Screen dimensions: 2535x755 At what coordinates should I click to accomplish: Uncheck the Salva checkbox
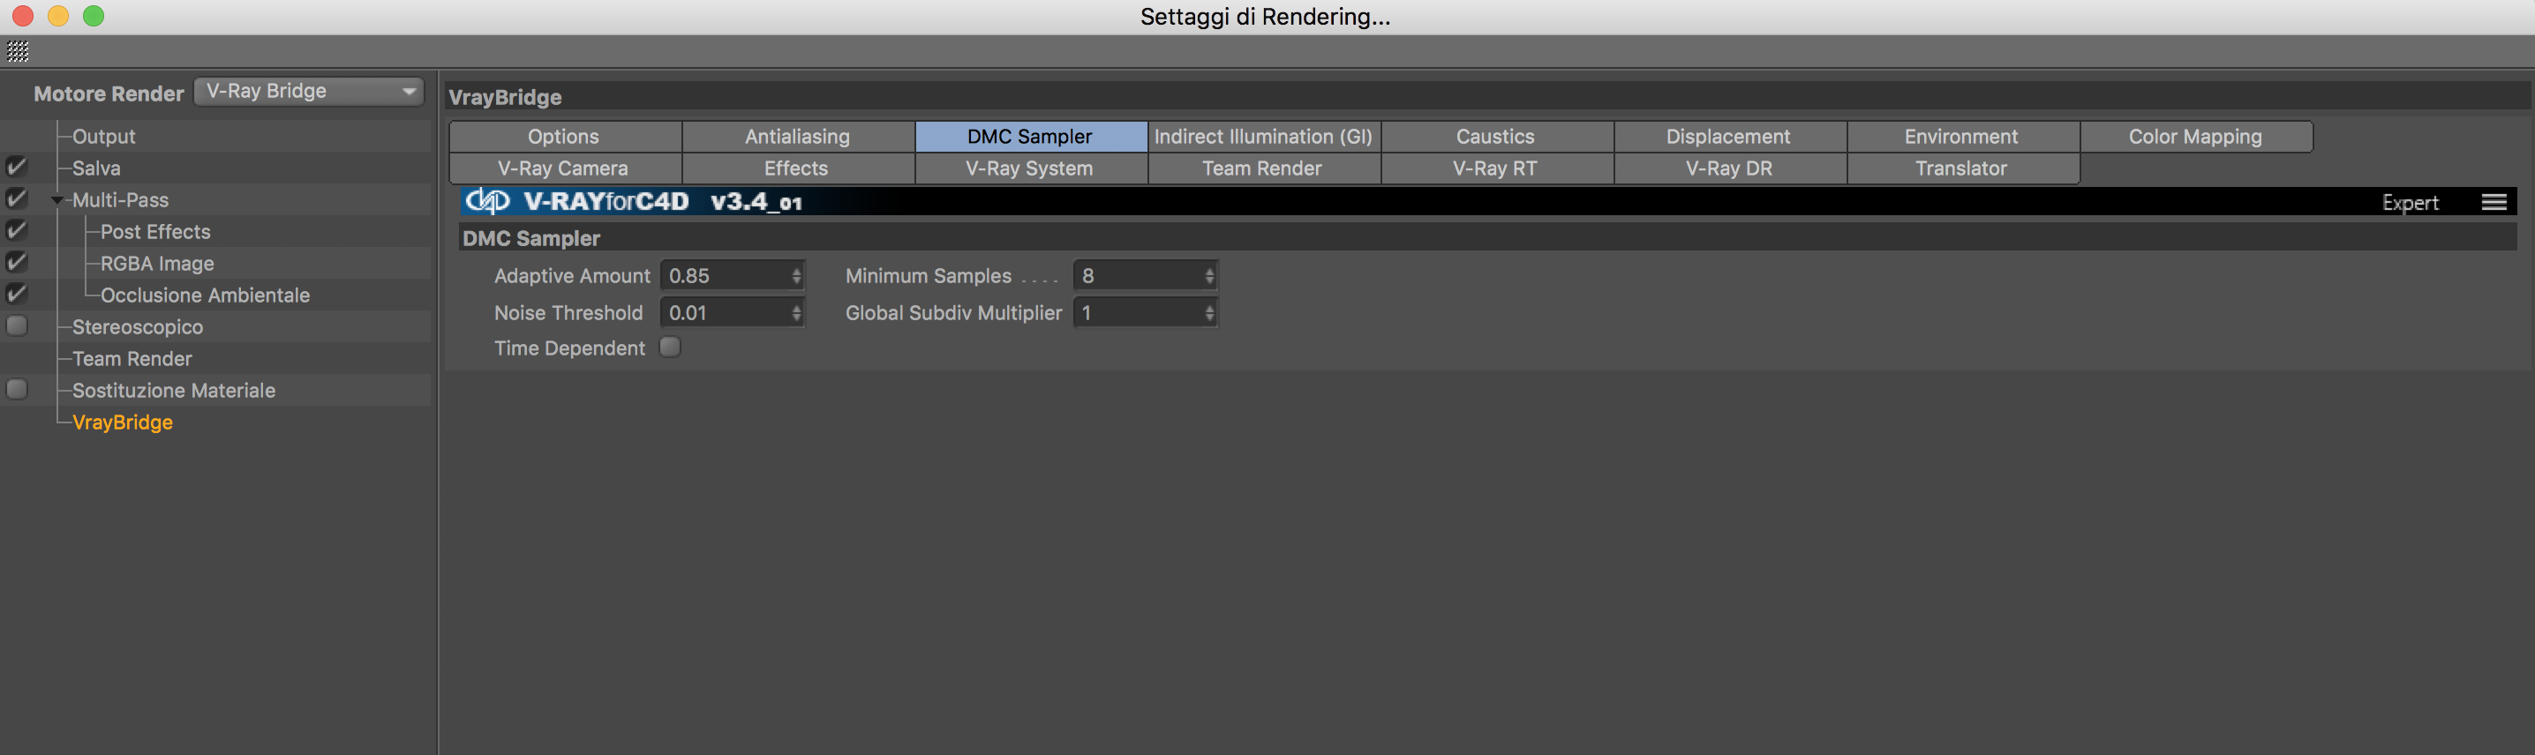click(x=17, y=167)
